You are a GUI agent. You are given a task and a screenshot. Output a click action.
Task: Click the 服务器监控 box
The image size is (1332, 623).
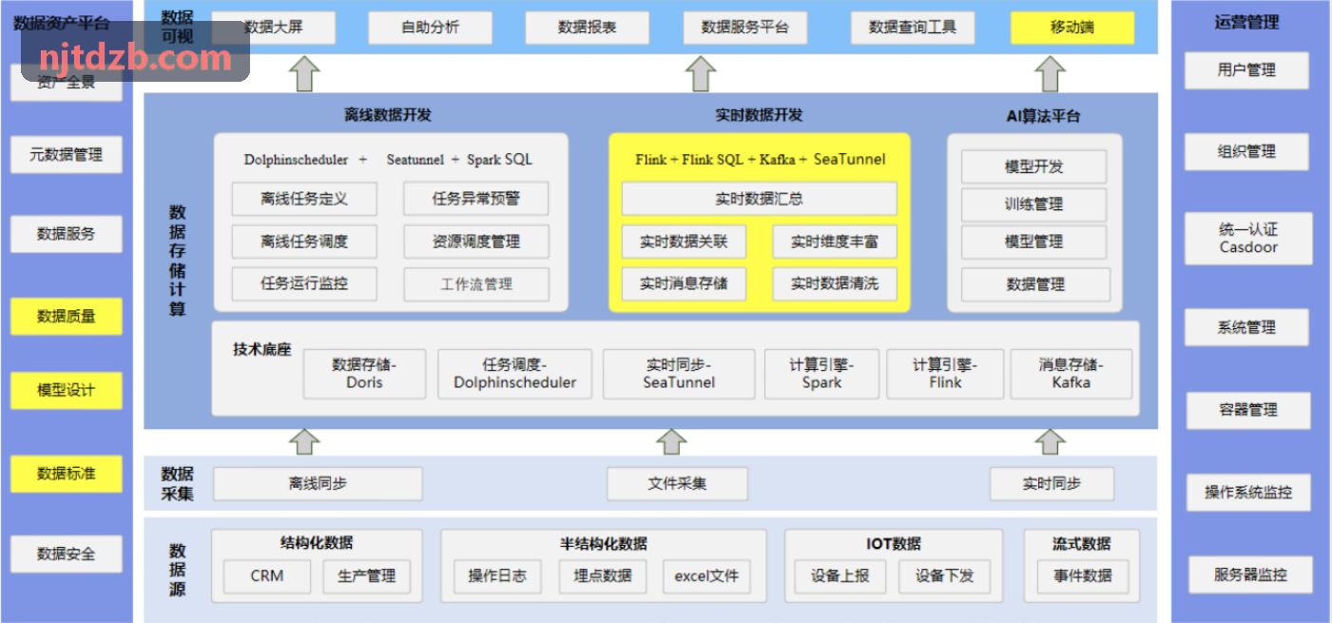coord(1251,574)
